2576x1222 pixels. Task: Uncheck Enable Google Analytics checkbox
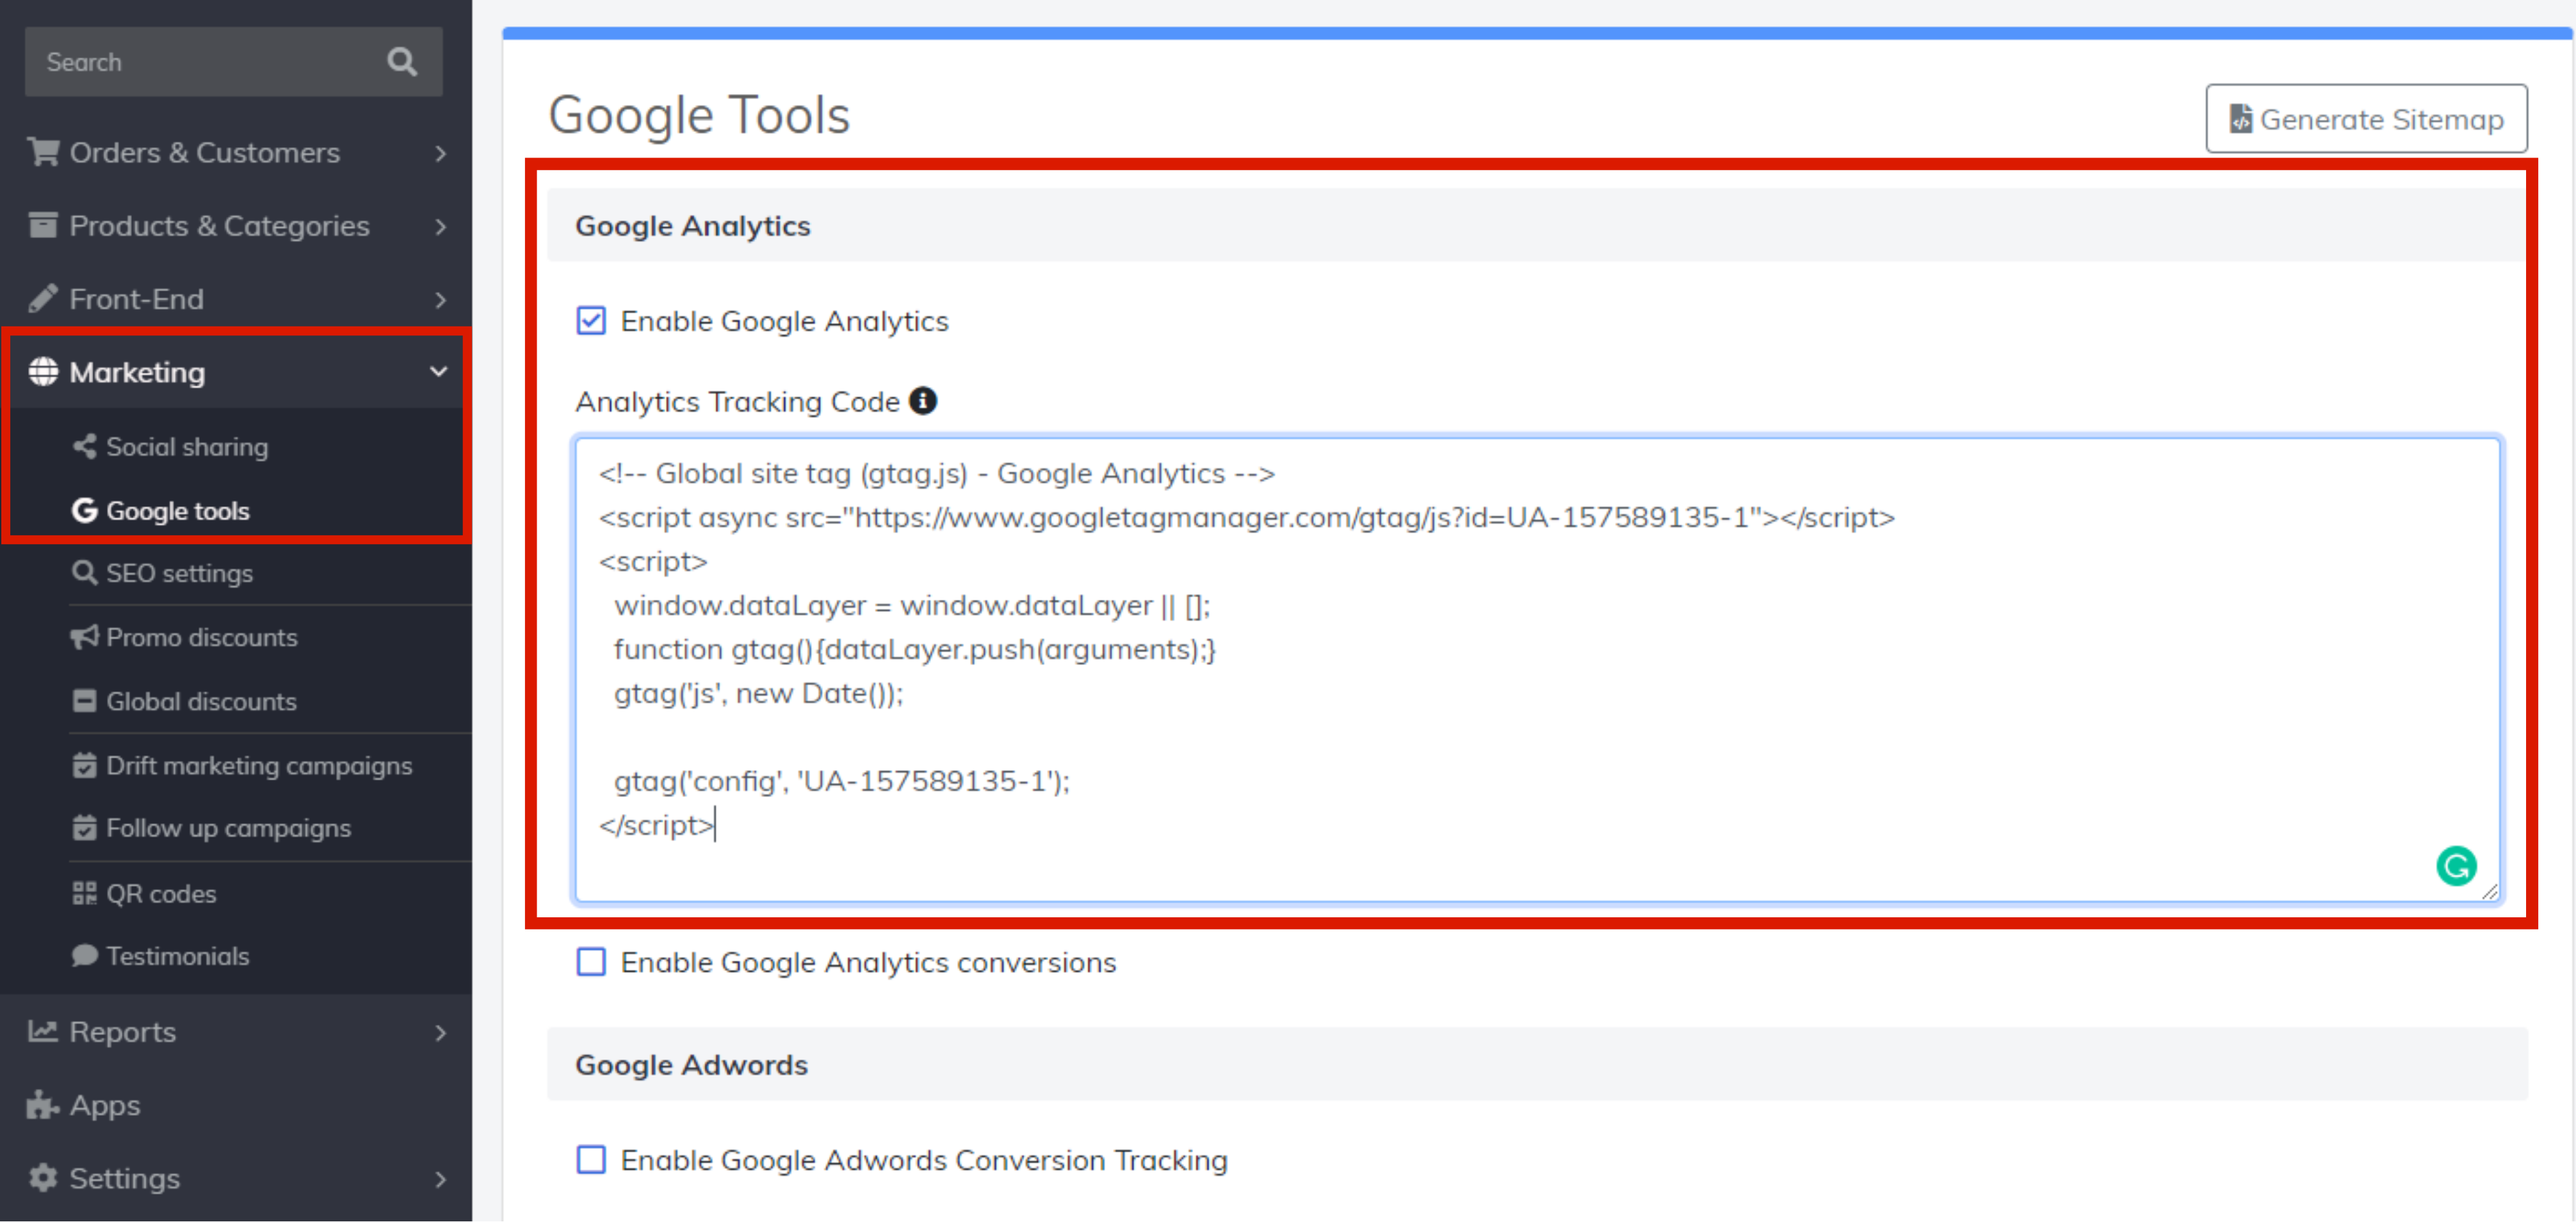pyautogui.click(x=591, y=321)
